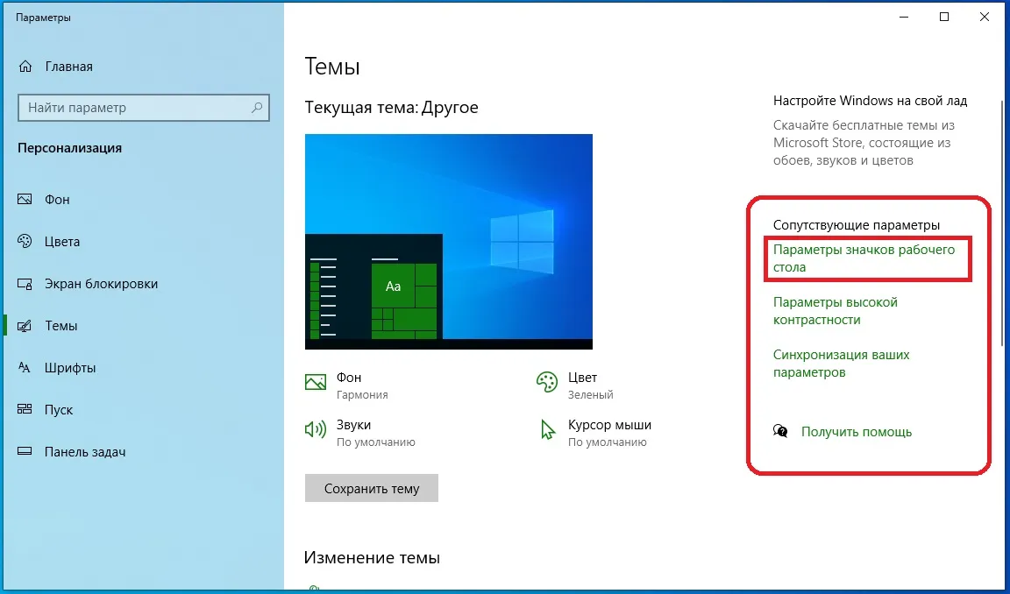Click the Фон picture icon in sidebar
Screen dimensions: 1010x594
coord(25,200)
